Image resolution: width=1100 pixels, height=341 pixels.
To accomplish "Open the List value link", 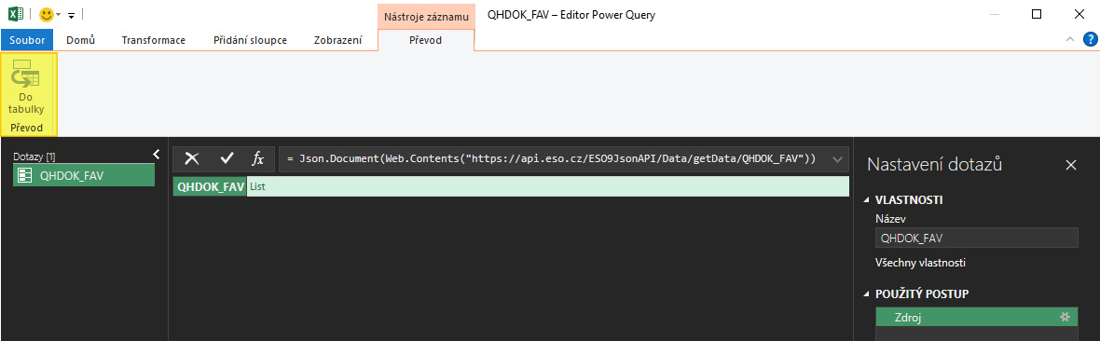I will point(258,186).
